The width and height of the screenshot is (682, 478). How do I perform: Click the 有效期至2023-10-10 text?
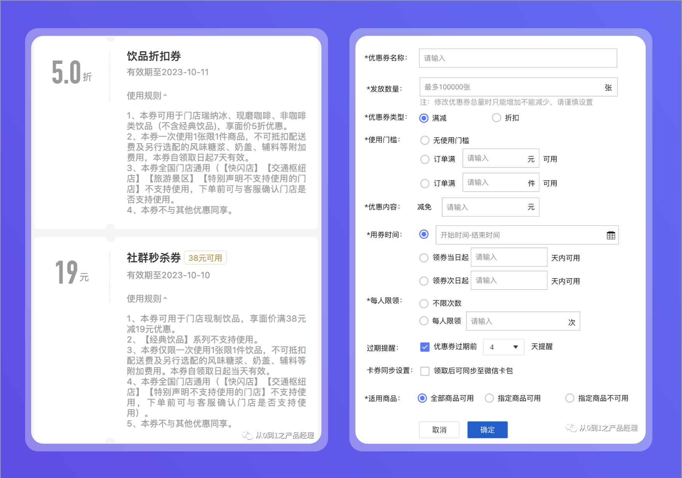tap(168, 276)
